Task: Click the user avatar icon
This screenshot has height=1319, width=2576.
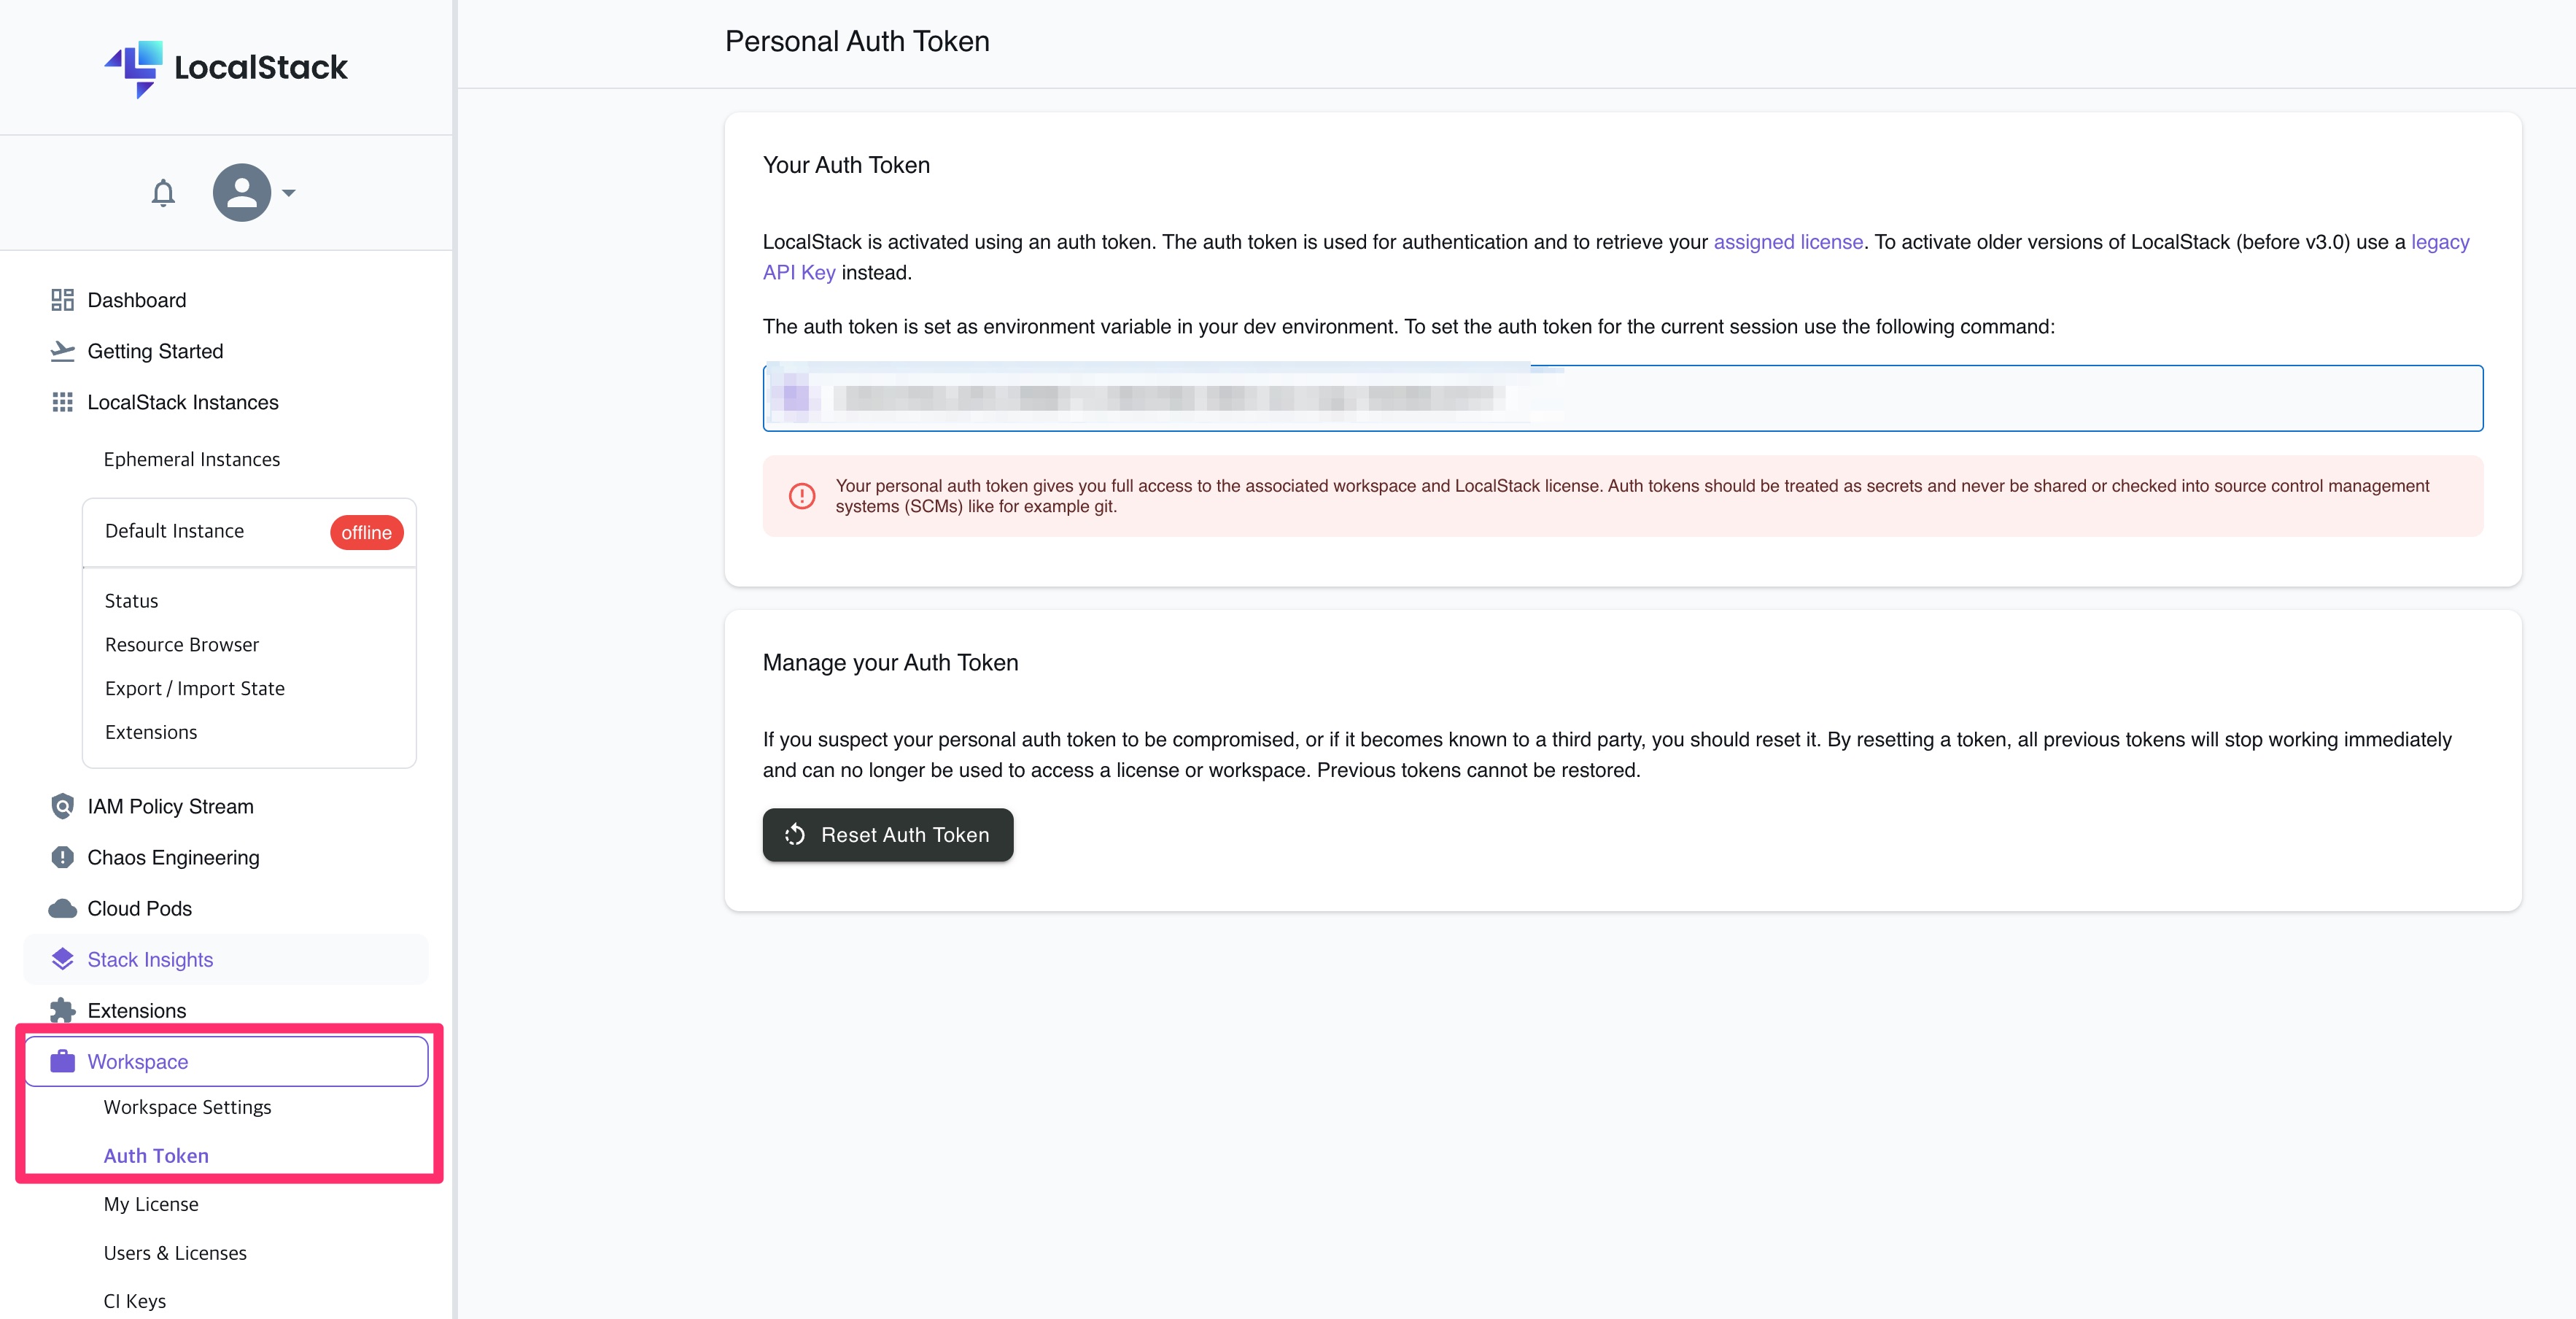Action: (241, 192)
